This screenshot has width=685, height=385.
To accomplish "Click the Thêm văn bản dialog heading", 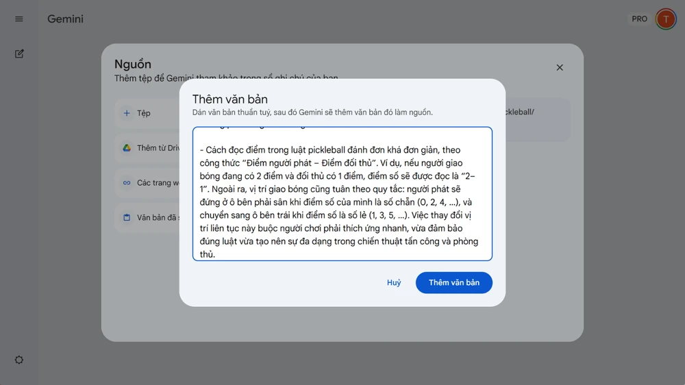I will (229, 99).
